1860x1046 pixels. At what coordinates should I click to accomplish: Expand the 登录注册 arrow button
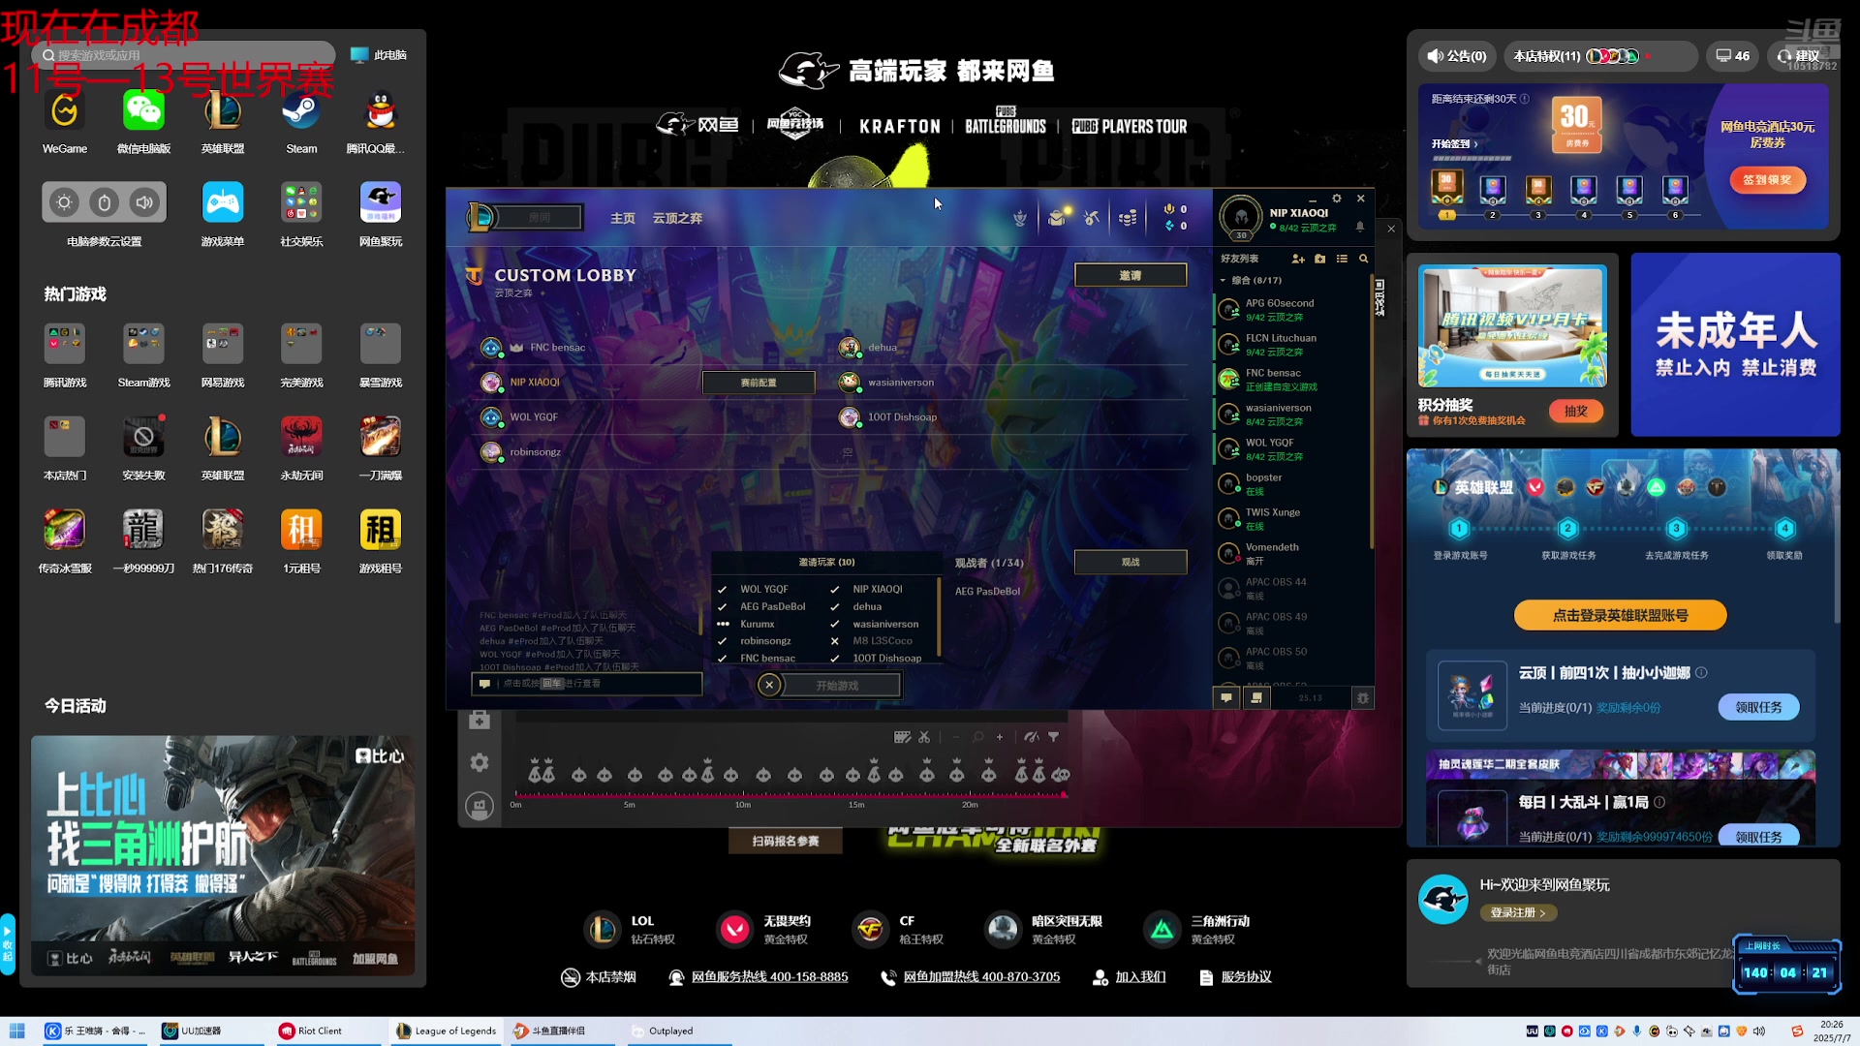tap(1518, 912)
